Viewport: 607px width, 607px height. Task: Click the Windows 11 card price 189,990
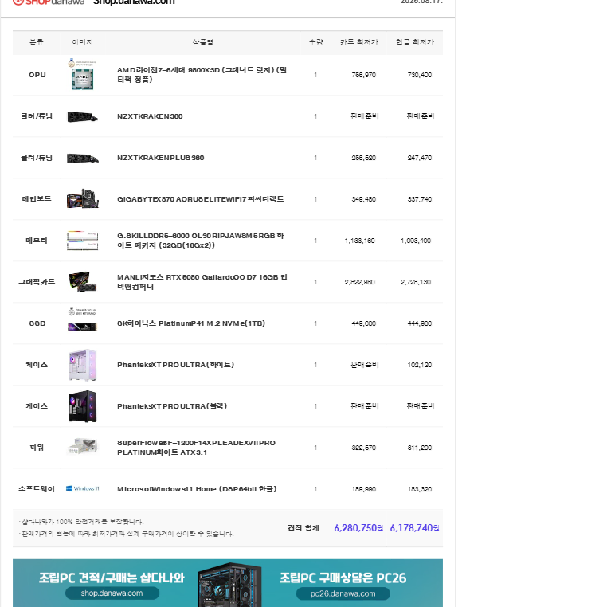point(364,489)
